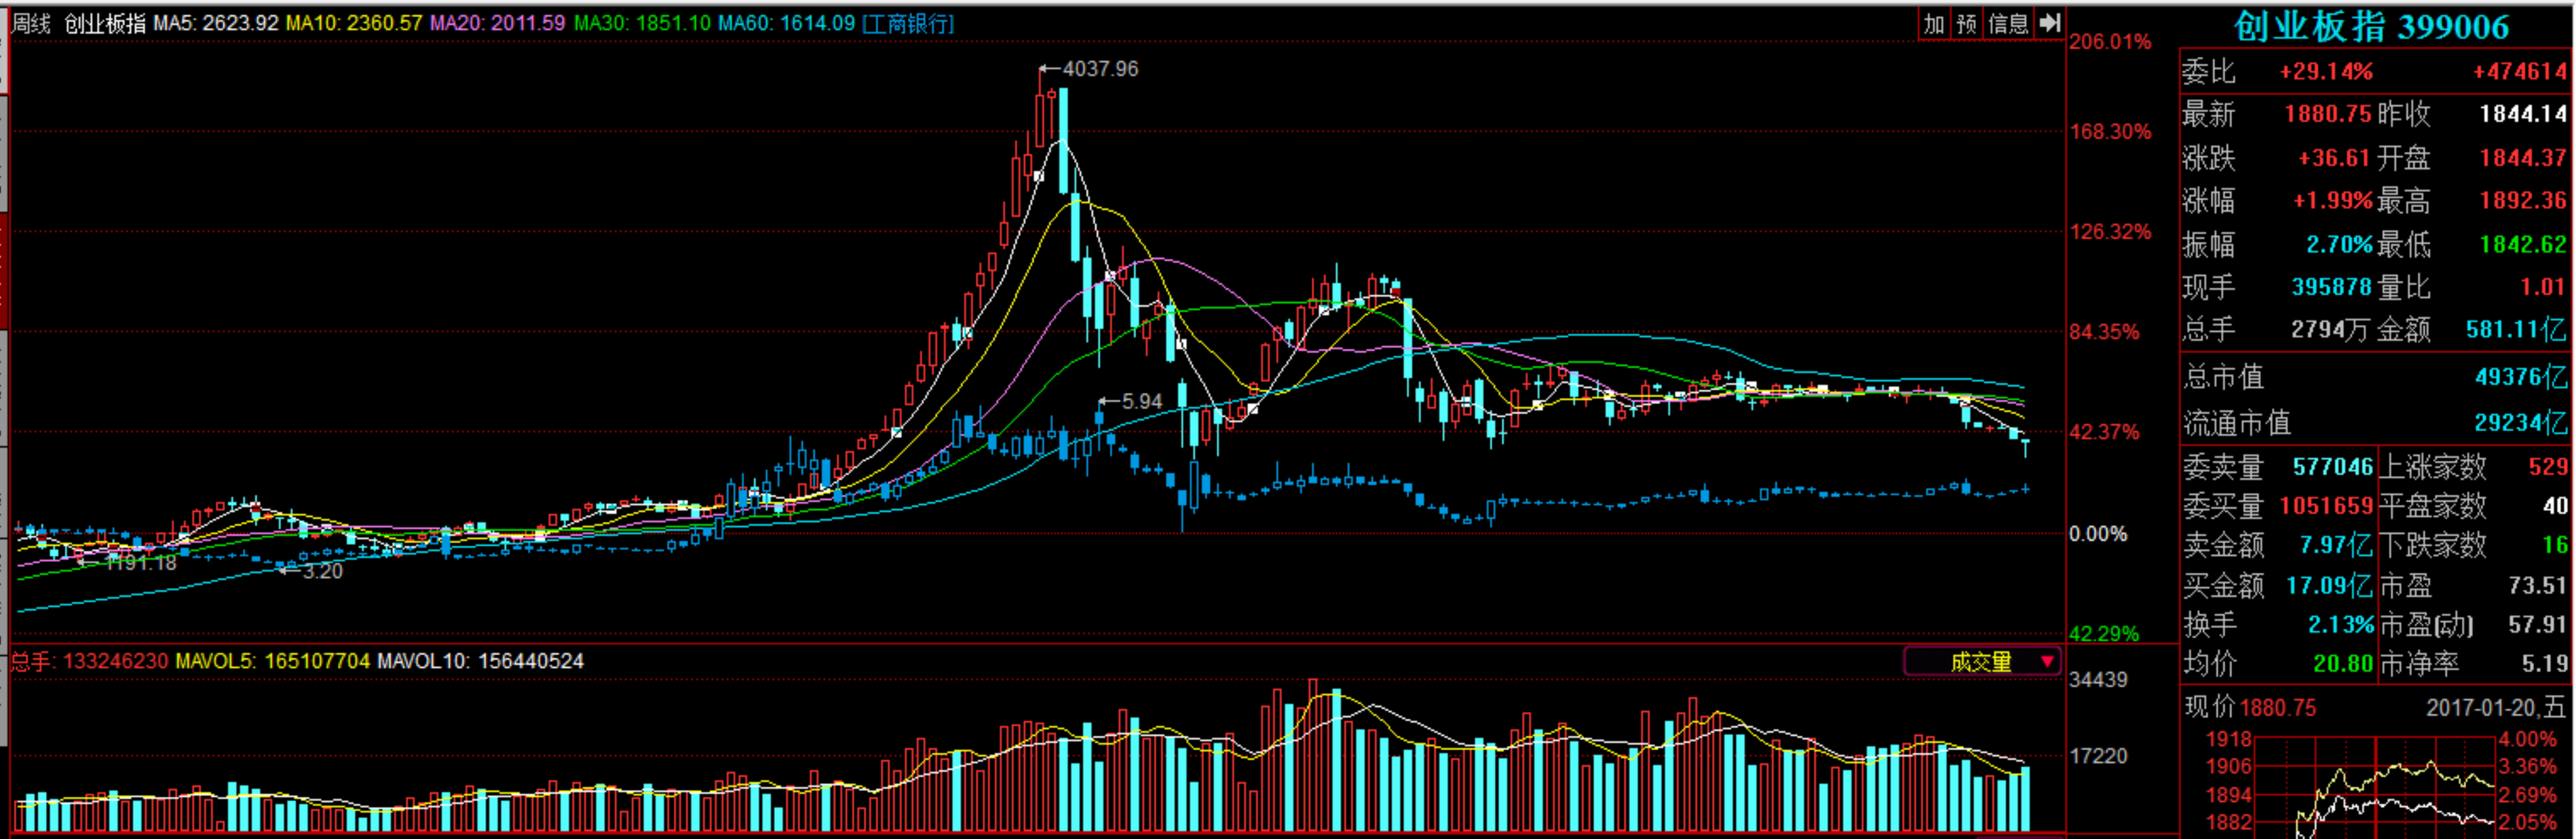Screen dimensions: 2576x839
Task: Open the 信息 info button
Action: pyautogui.click(x=2008, y=24)
